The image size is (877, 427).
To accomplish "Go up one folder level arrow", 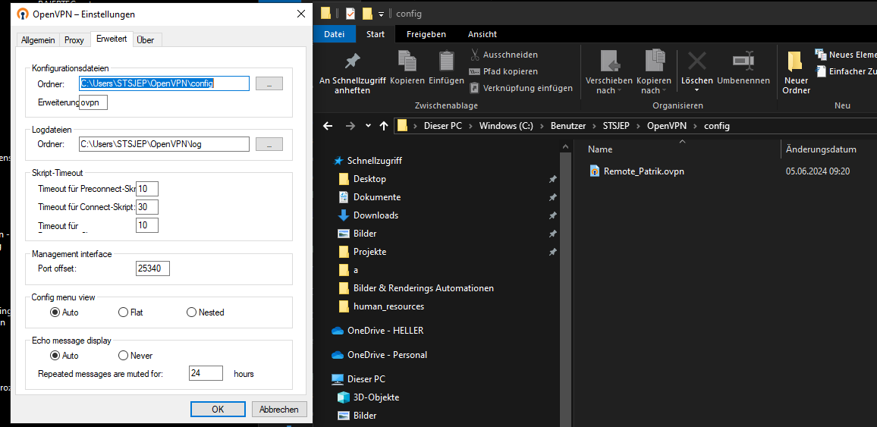I will pyautogui.click(x=384, y=126).
